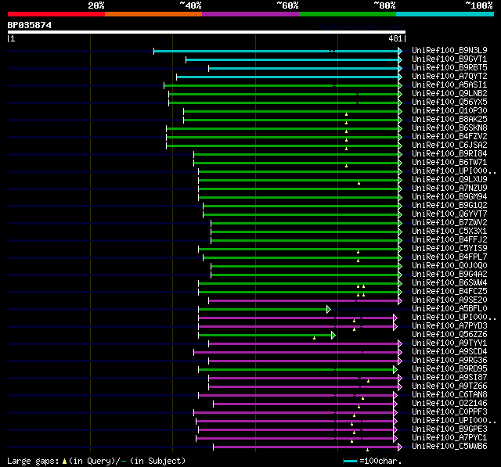The width and height of the screenshot is (501, 467).
Task: Click the UniRef100_B4FPL7 label
Action: click(x=449, y=257)
